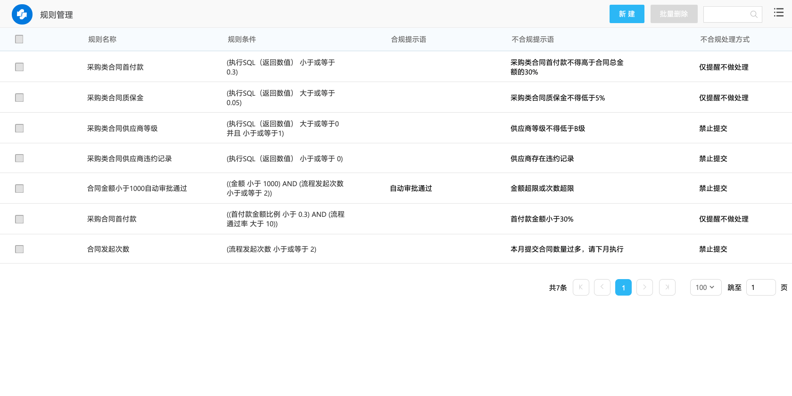The width and height of the screenshot is (792, 396).
Task: Open the list menu icon at top right
Action: [779, 13]
